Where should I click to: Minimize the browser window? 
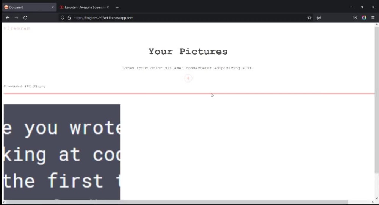tap(351, 7)
